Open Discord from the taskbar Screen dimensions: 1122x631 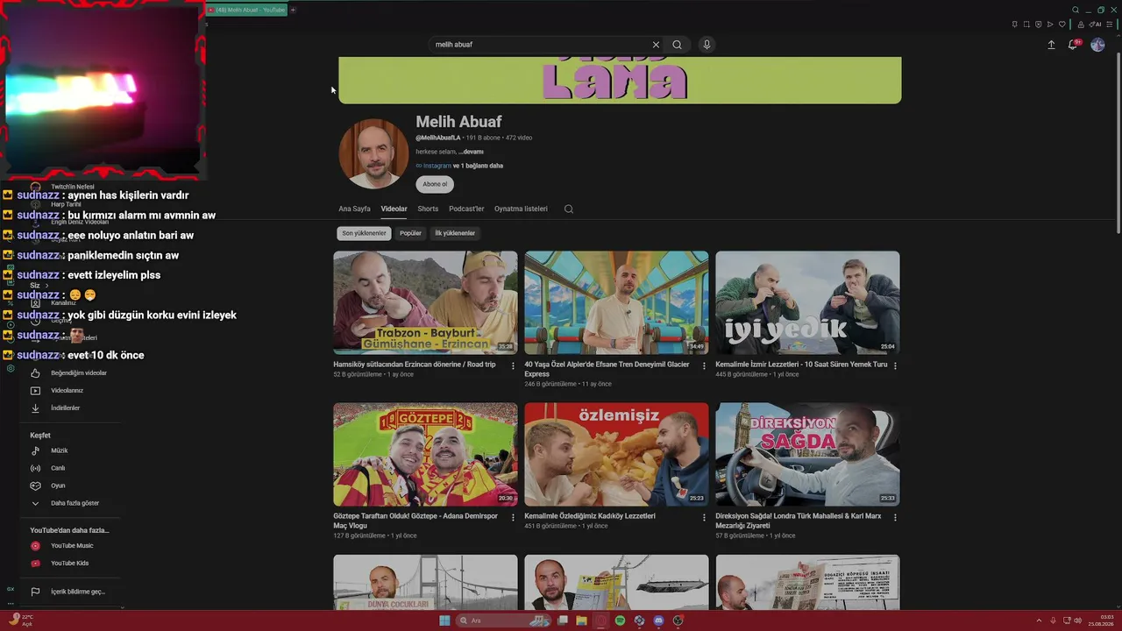click(x=658, y=620)
